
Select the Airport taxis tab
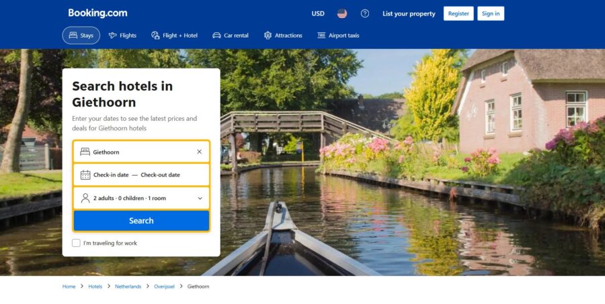click(338, 36)
